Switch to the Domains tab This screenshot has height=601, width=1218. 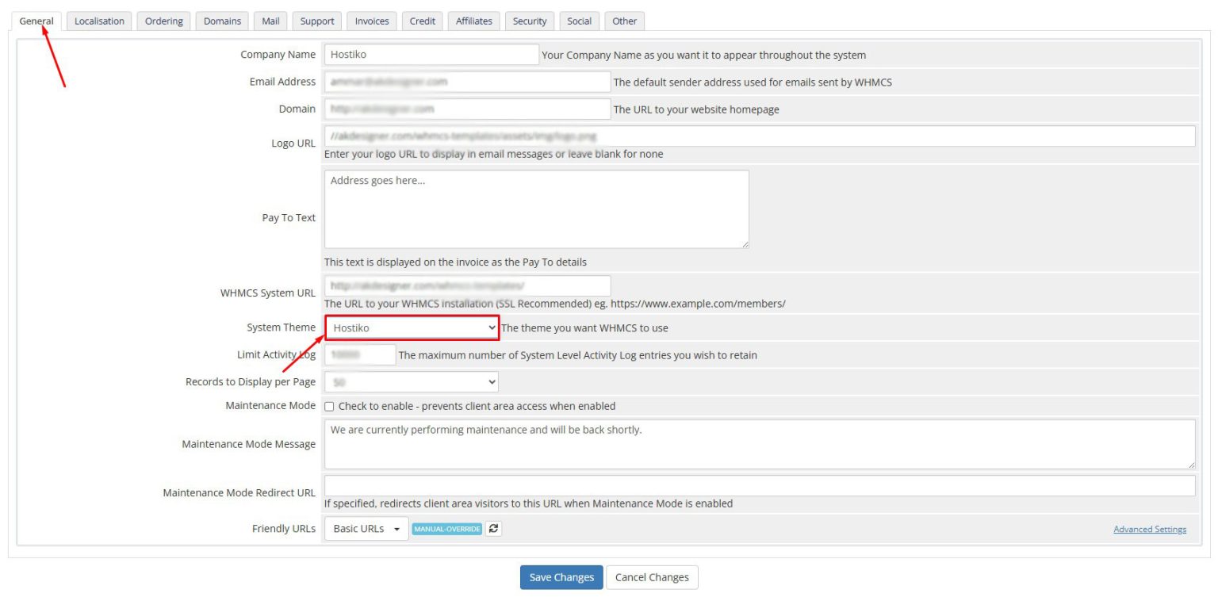coord(221,21)
